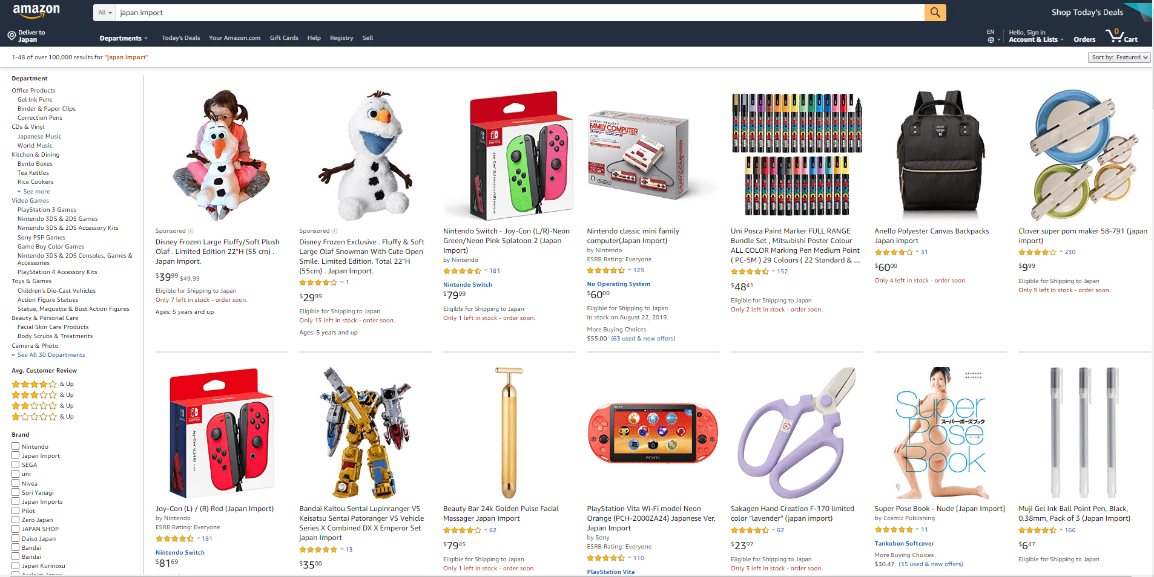The image size is (1154, 577).
Task: Click the Amazon logo
Action: 36,10
